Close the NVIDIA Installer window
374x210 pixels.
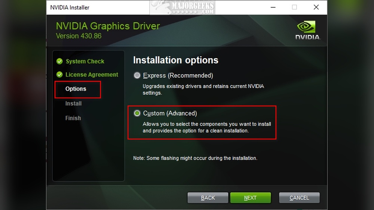(316, 7)
